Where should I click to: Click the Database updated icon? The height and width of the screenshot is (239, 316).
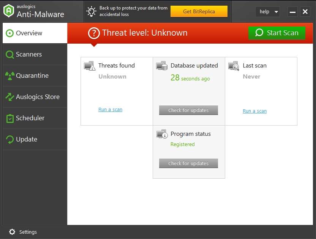click(x=162, y=66)
